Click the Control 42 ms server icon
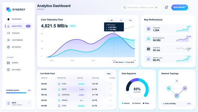This screenshot has width=198, height=112. click(x=148, y=49)
